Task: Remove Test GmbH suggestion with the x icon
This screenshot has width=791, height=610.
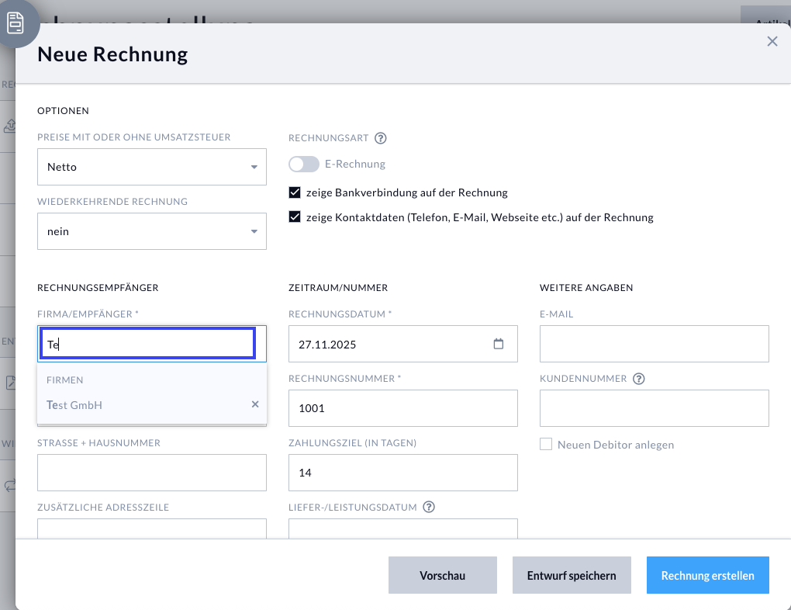Action: coord(255,404)
